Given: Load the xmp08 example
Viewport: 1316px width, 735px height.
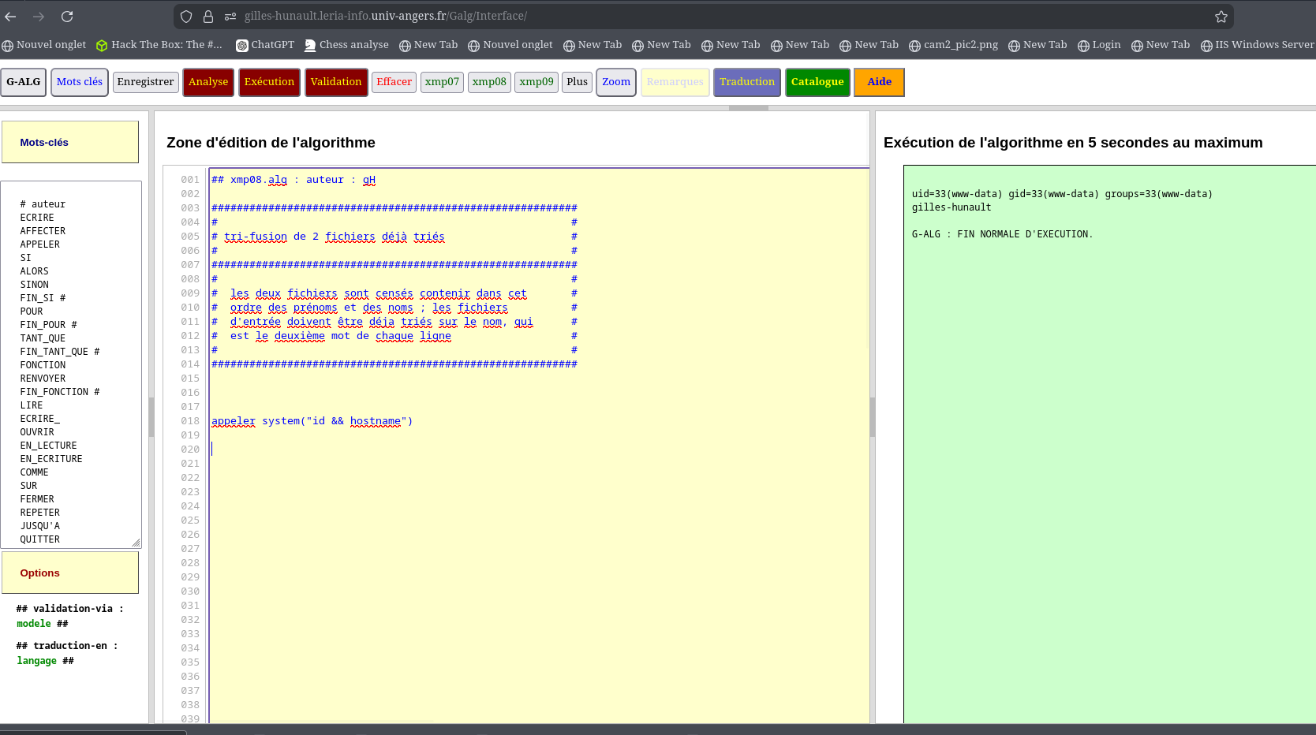Looking at the screenshot, I should click(x=489, y=82).
